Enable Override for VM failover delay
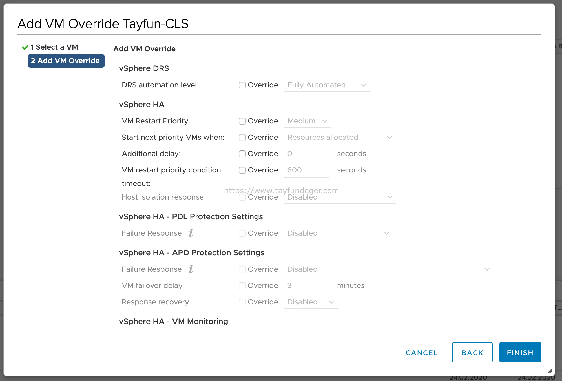Image resolution: width=562 pixels, height=381 pixels. click(242, 286)
